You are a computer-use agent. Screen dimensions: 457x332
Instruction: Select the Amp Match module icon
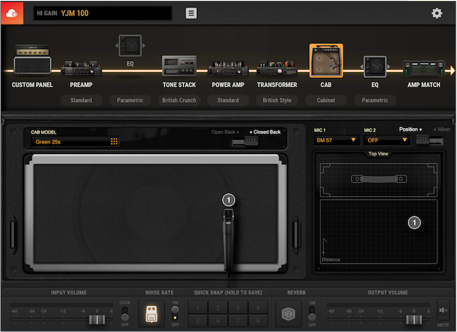424,68
